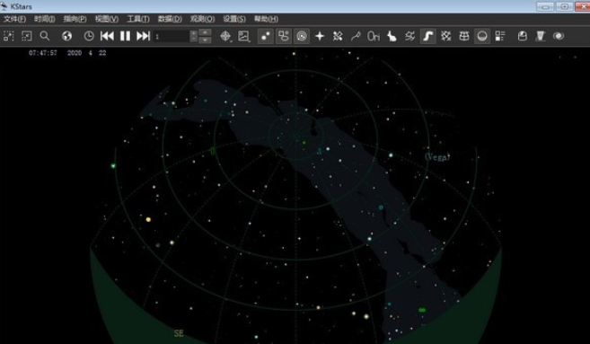Click the time step input box
The width and height of the screenshot is (590, 344).
(172, 36)
